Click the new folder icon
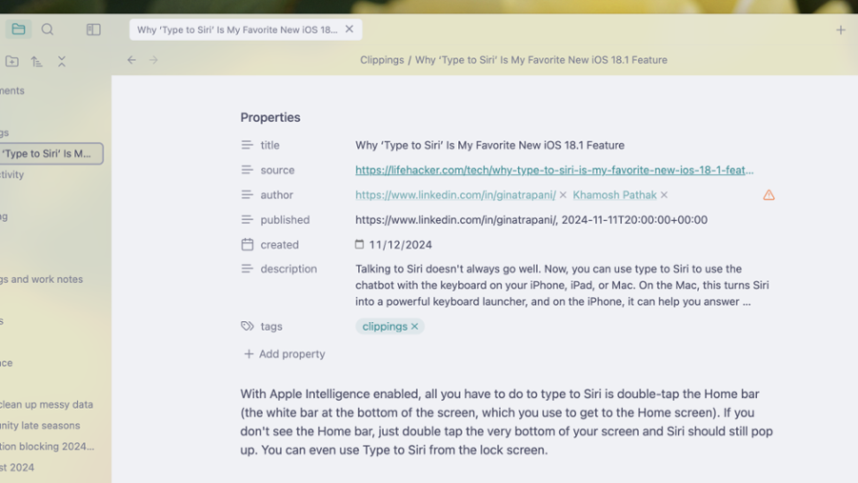This screenshot has height=483, width=858. click(12, 61)
